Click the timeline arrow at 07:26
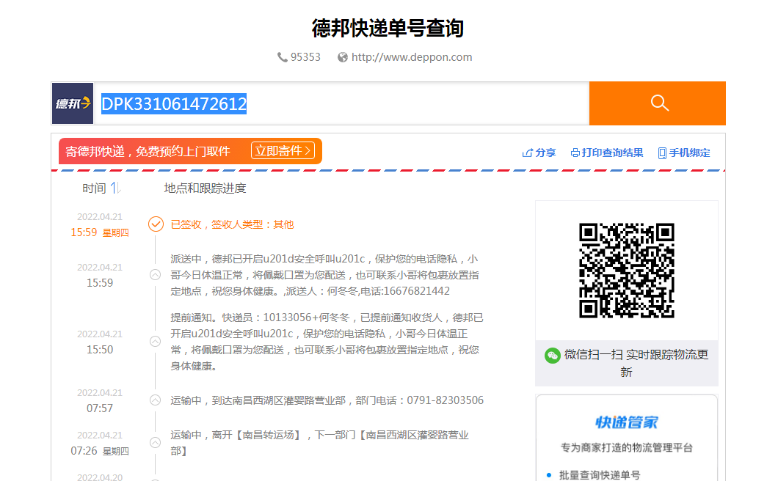Screen dimensions: 778x481 click(x=156, y=442)
